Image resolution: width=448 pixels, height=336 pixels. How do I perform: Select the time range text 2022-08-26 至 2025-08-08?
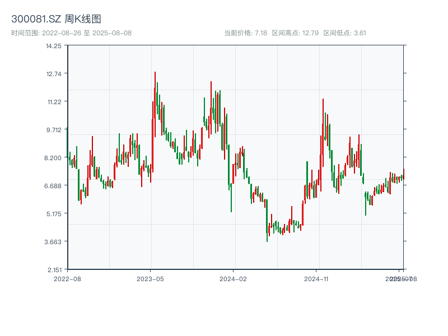[x=87, y=33]
